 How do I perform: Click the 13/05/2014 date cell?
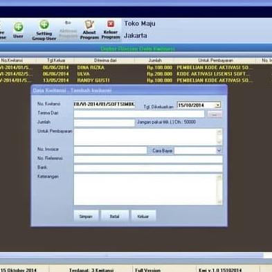pyautogui.click(x=55, y=80)
